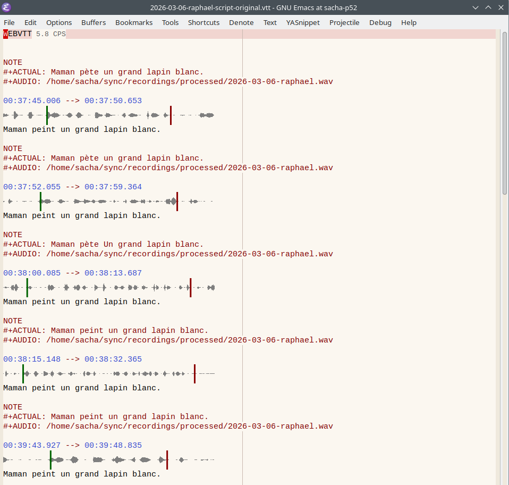Viewport: 509px width, 485px height.
Task: Click green start marker of 00:39:43.927 waveform
Action: coord(50,460)
